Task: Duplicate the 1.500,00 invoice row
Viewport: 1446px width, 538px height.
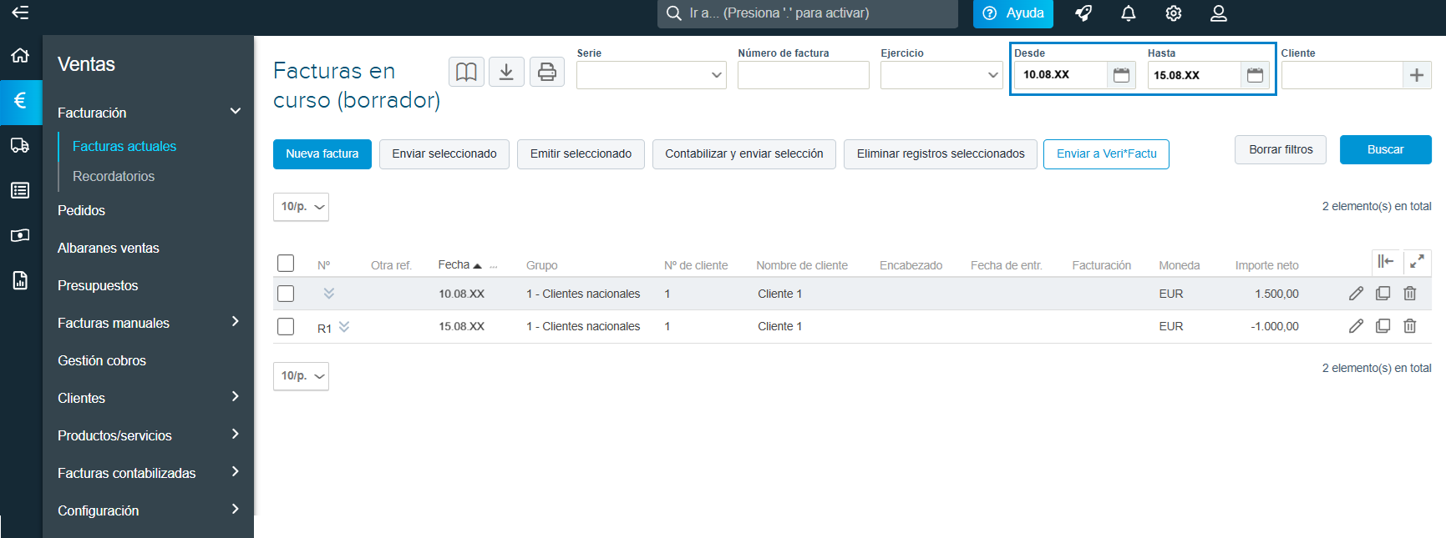Action: coord(1383,294)
